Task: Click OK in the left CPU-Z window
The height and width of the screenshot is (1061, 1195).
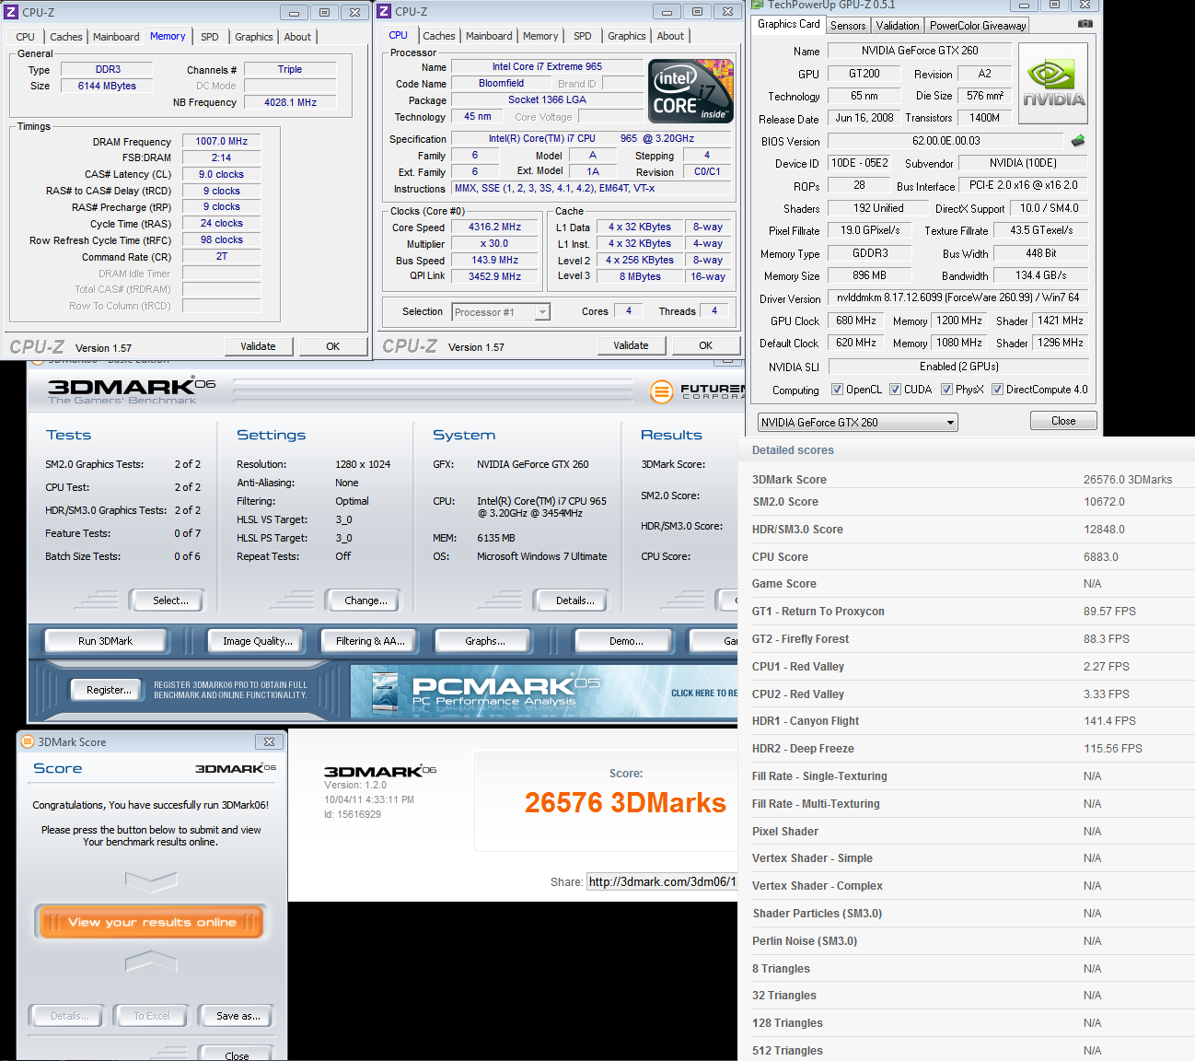Action: pyautogui.click(x=333, y=346)
